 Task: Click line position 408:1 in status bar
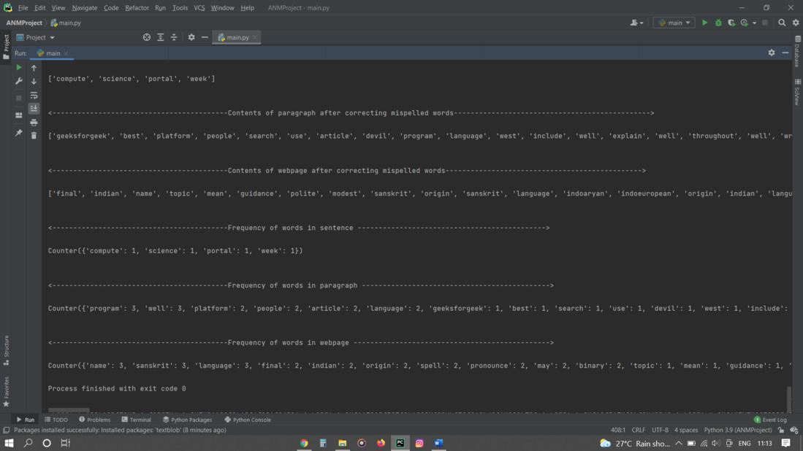point(618,430)
